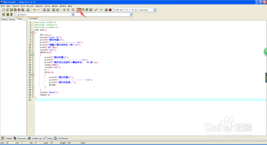Screen dimensions: 267x145
Task: Click the Undo arrow icon
Action: pos(34,10)
